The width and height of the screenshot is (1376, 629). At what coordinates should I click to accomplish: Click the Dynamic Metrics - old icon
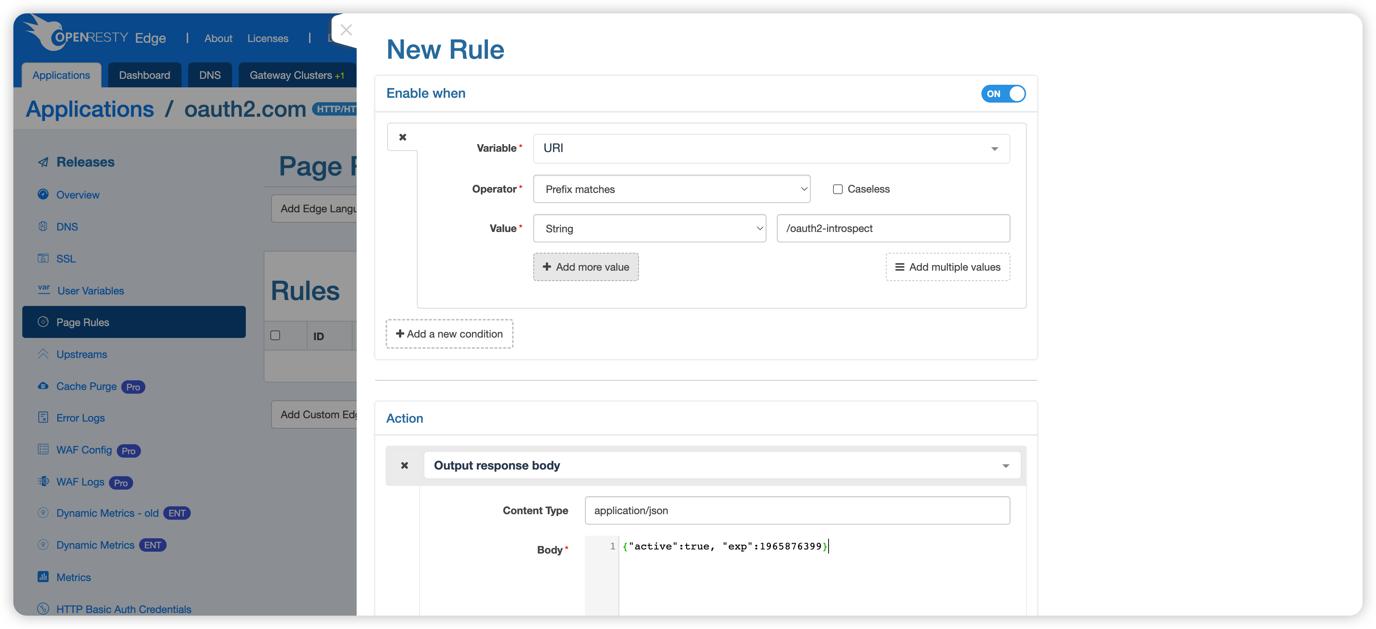tap(43, 513)
